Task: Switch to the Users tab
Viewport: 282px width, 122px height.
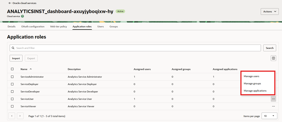Action: coord(100,26)
